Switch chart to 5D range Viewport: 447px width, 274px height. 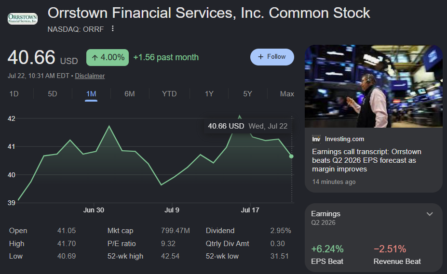53,94
